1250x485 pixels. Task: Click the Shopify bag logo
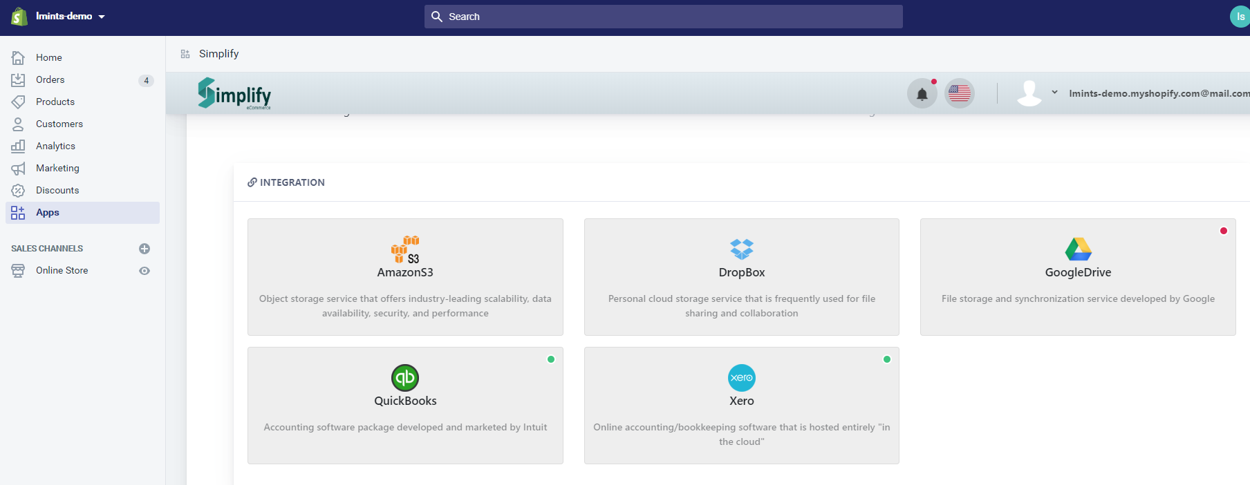tap(19, 17)
